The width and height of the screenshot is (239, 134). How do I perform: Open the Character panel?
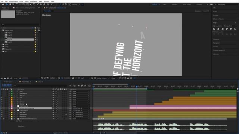(216, 39)
